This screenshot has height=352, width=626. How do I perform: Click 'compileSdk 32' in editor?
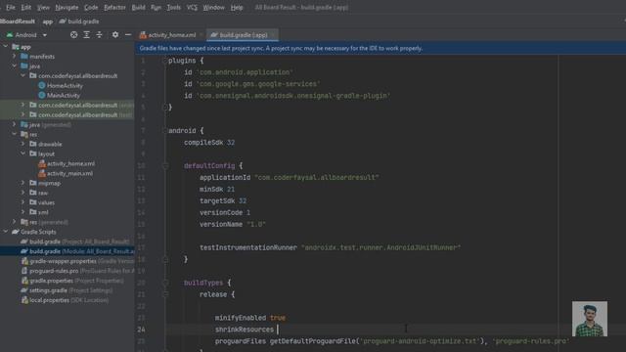[209, 143]
